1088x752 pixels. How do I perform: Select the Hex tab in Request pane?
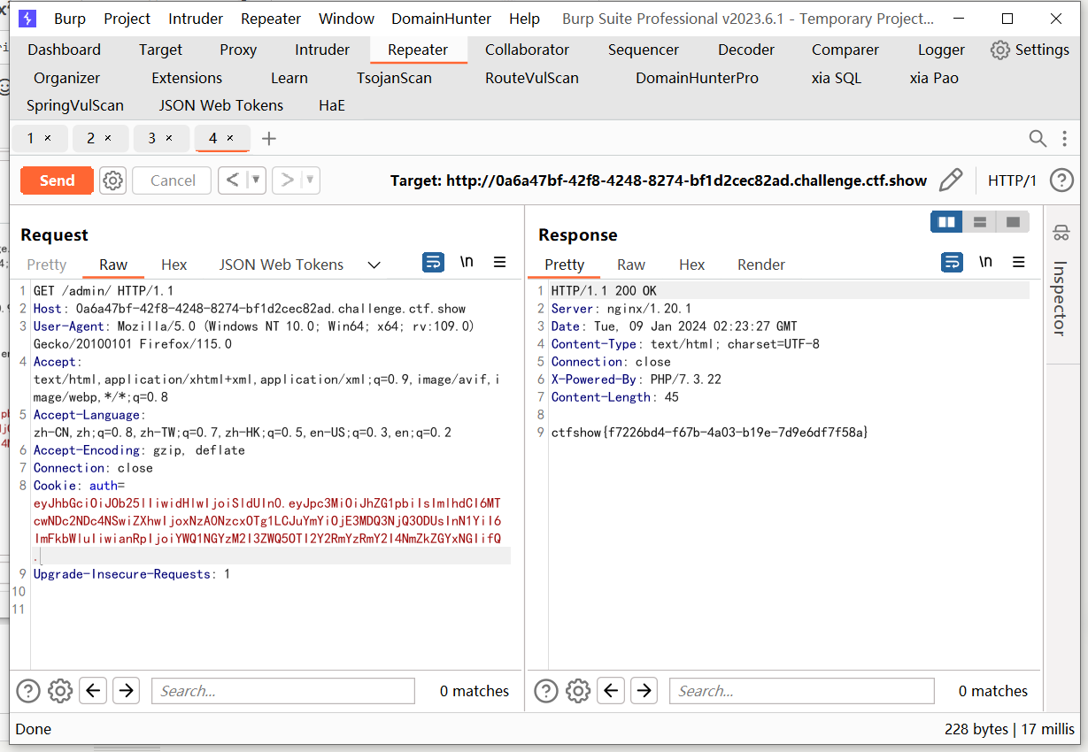click(x=174, y=265)
